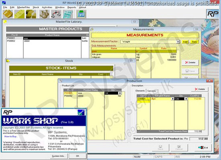The image size is (221, 160).
Task: Switch to the Services tab
Action: (151, 91)
